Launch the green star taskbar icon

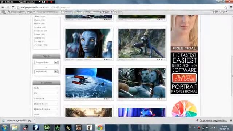click(x=58, y=128)
